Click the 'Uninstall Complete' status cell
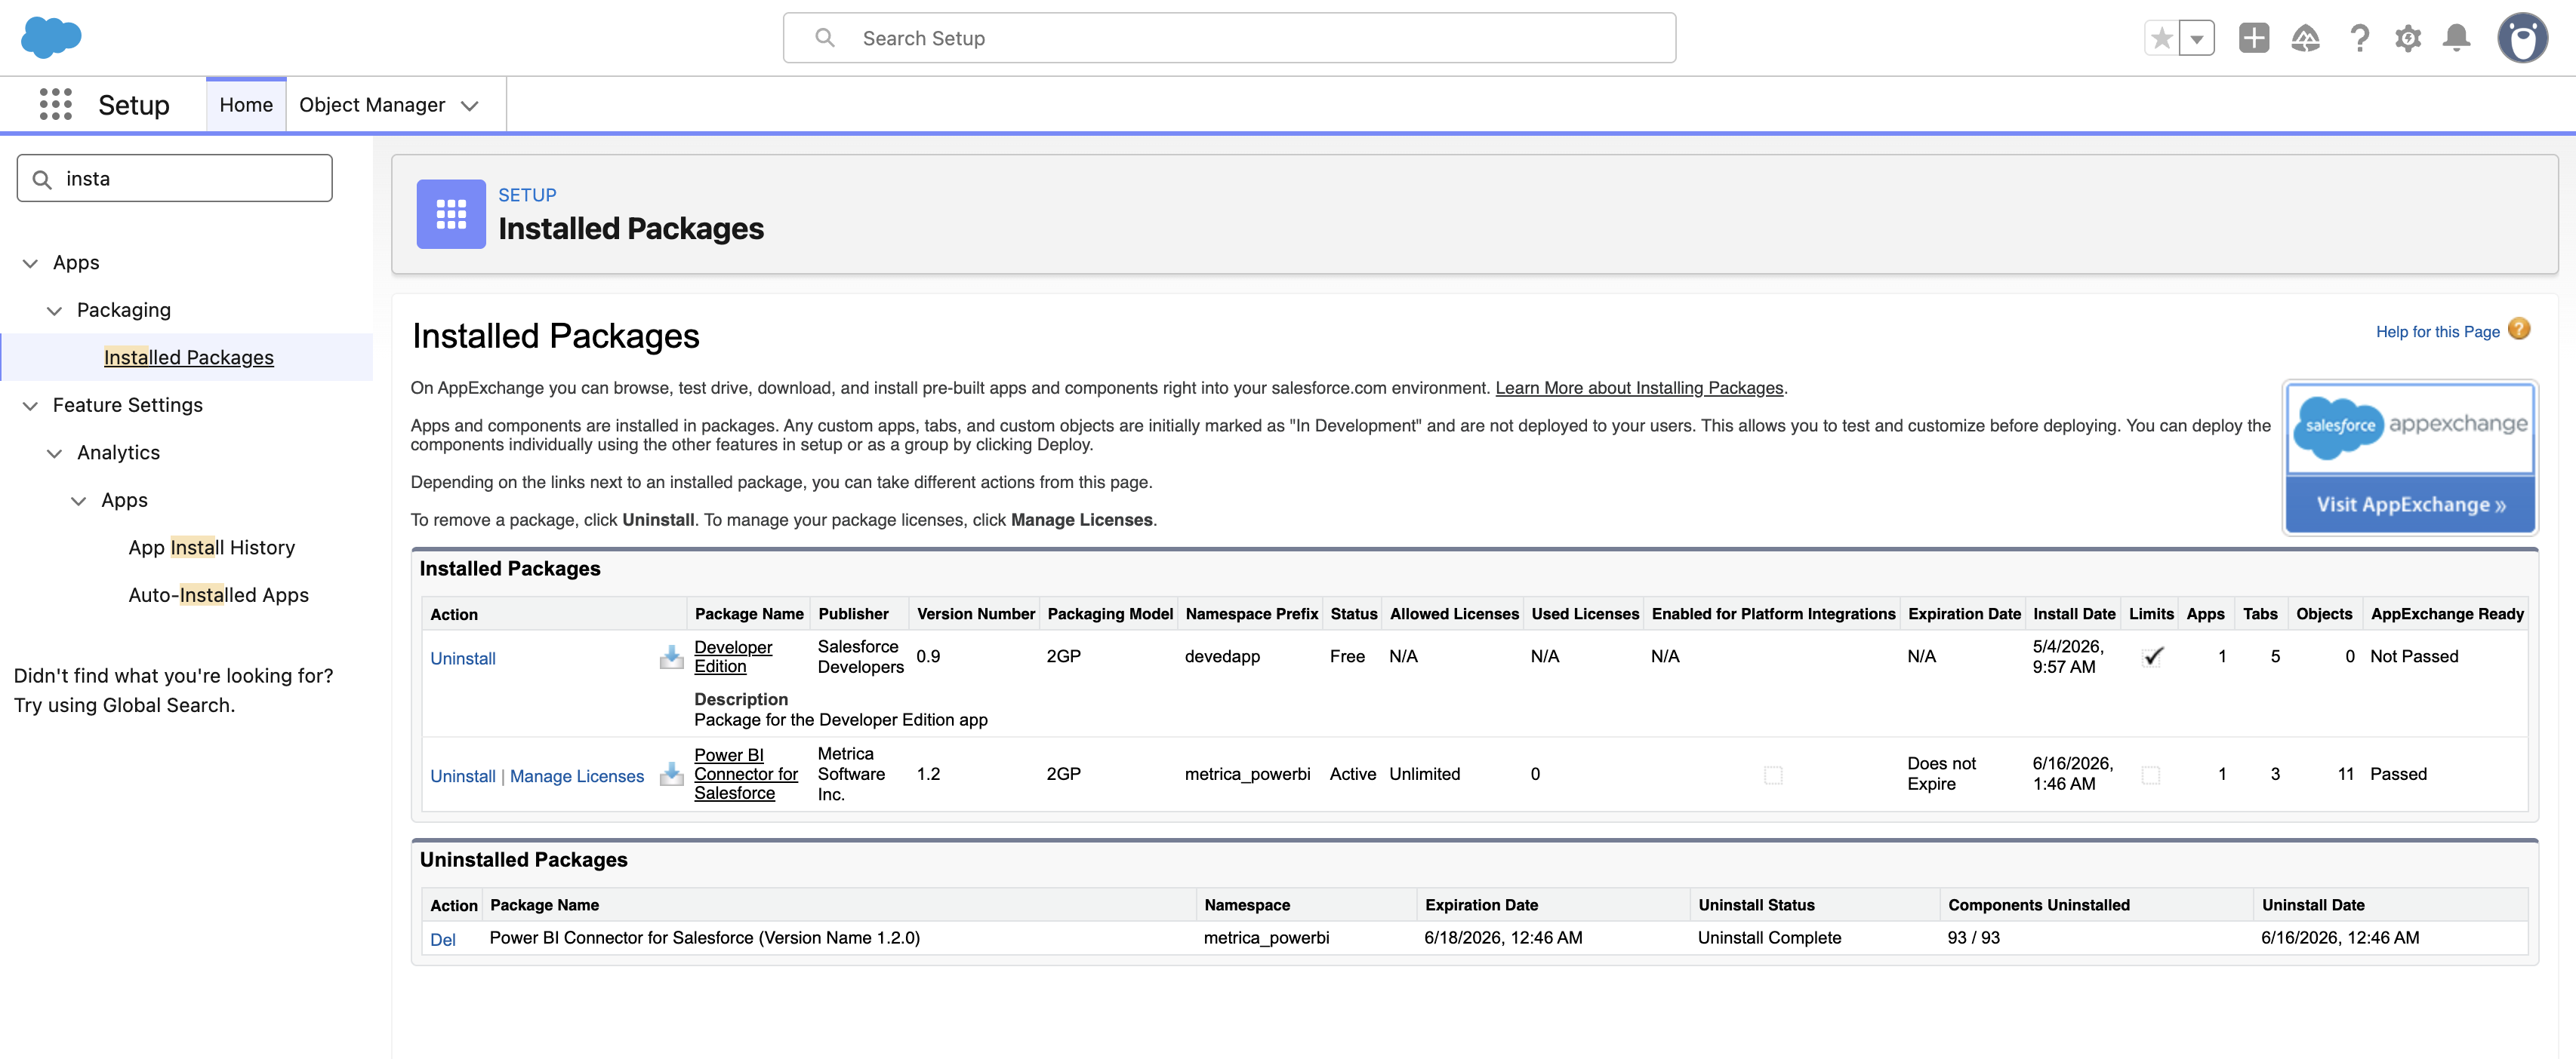This screenshot has width=2576, height=1059. (1769, 938)
